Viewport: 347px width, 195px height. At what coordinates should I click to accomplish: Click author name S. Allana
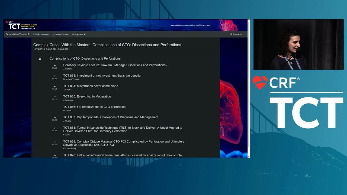67,135
